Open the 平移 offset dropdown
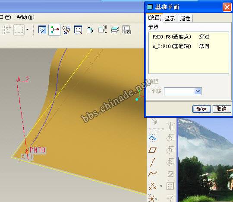This screenshot has height=202, width=233. [183, 91]
